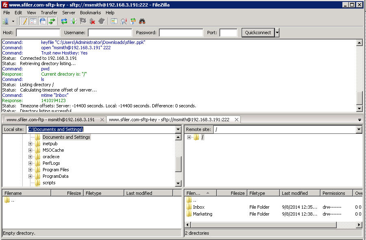
Task: Open the Quickconnect history dropdown
Action: coord(277,33)
